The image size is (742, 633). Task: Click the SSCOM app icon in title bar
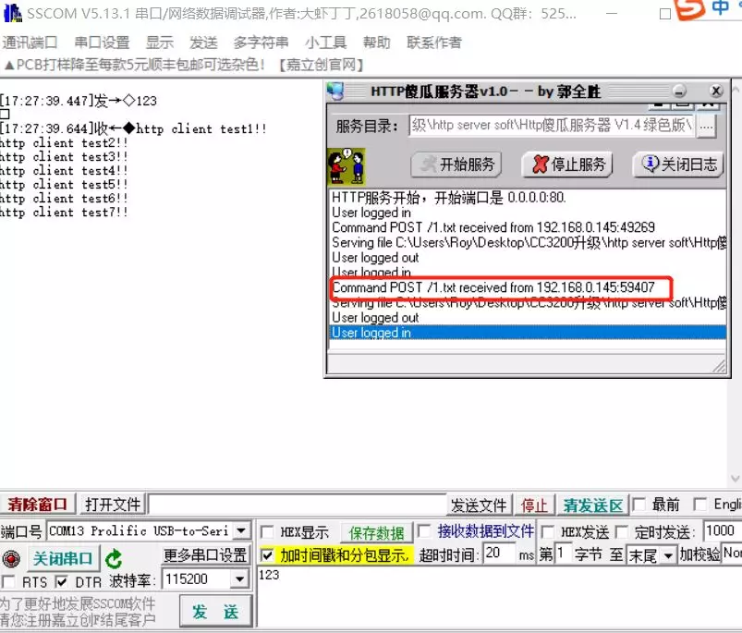coord(11,12)
